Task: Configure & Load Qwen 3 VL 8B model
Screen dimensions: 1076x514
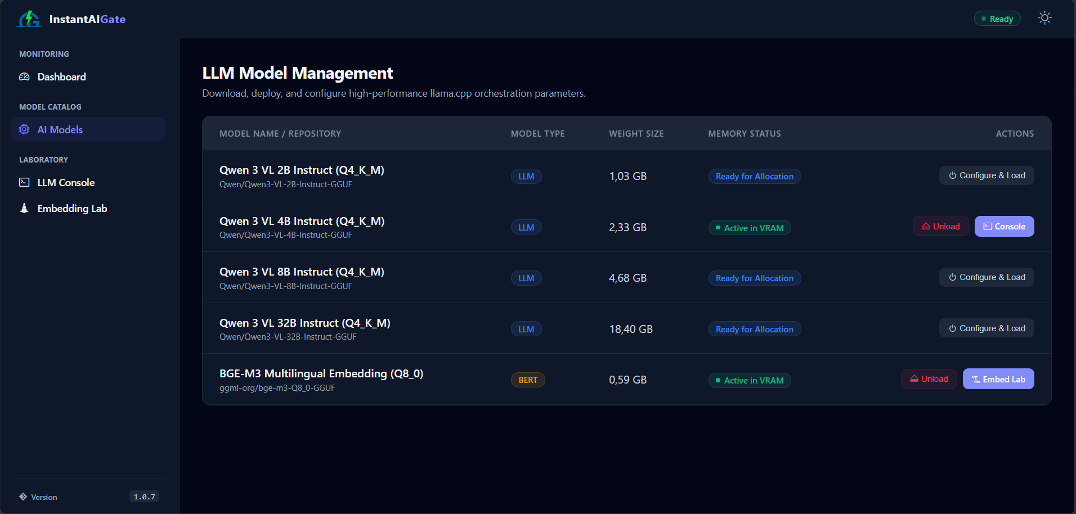Action: tap(987, 277)
